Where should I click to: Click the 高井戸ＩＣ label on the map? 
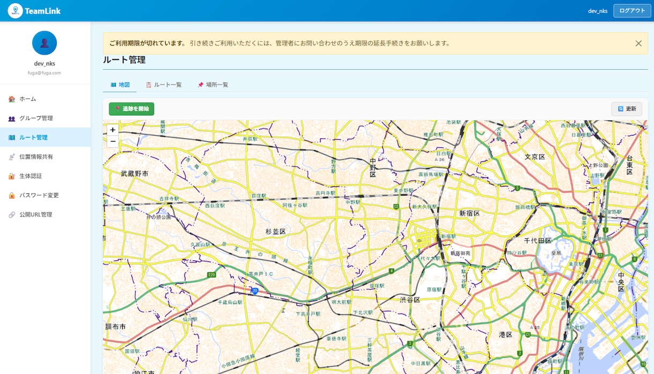coord(261,274)
